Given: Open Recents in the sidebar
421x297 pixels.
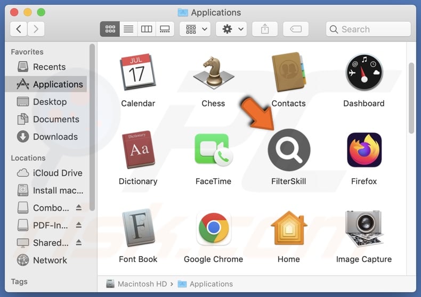Looking at the screenshot, I should tap(46, 67).
